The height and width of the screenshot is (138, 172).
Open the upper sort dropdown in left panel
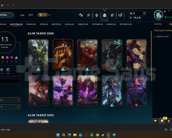(10, 100)
